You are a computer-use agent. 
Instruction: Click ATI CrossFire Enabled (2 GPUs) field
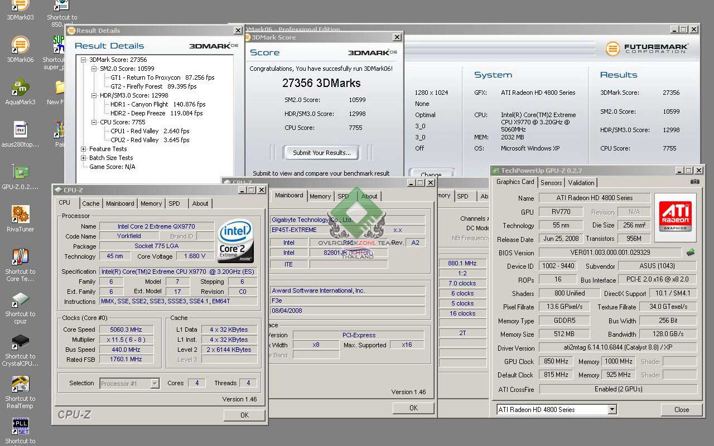(618, 389)
